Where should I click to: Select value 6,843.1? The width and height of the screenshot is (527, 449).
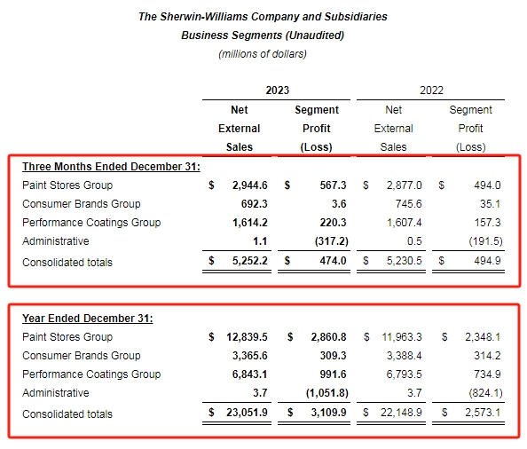(x=249, y=374)
